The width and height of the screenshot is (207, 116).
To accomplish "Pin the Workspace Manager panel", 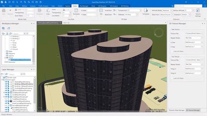I will coord(32,24).
